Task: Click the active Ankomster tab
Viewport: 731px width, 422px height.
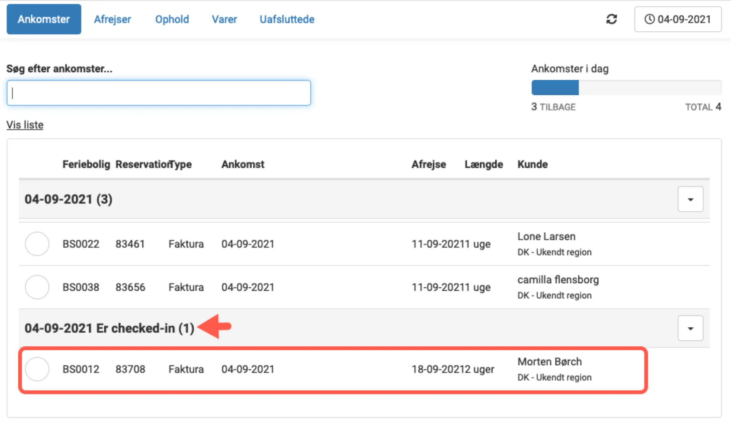Action: [44, 19]
